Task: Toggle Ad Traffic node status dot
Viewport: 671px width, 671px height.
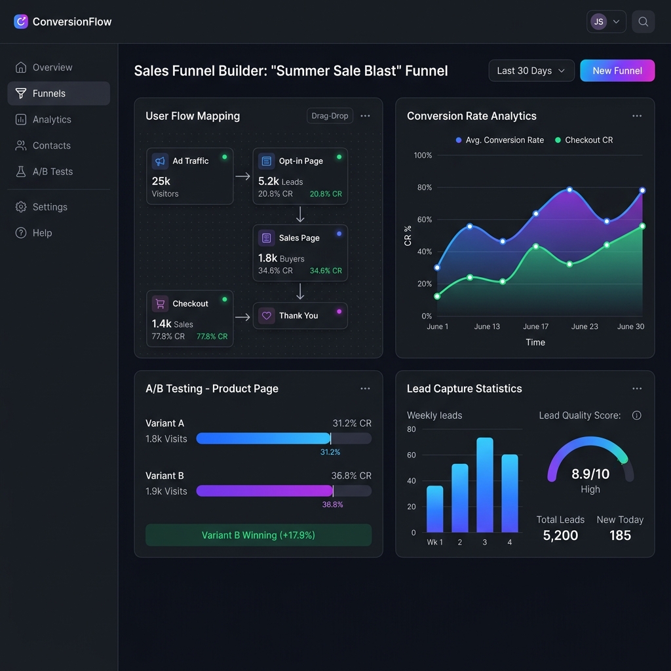Action: pyautogui.click(x=224, y=157)
